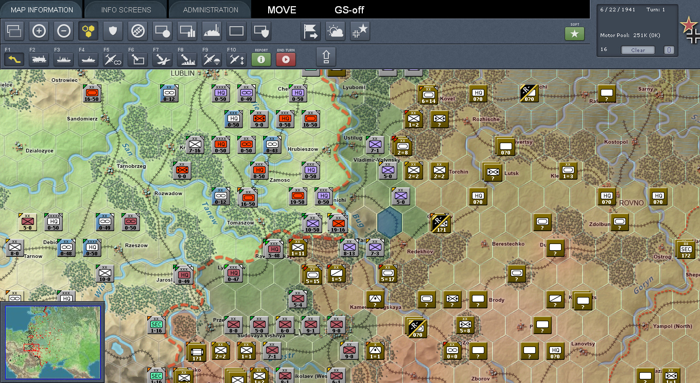Toggle the circular rail network overlay

pos(137,31)
